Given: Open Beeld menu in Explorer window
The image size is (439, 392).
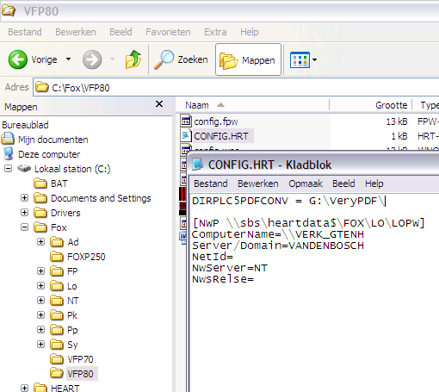Looking at the screenshot, I should pyautogui.click(x=121, y=32).
